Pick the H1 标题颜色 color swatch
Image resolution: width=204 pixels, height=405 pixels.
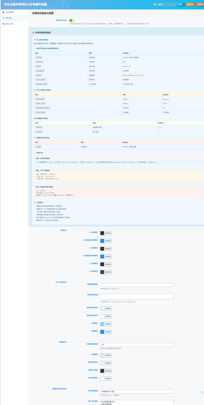tap(102, 233)
